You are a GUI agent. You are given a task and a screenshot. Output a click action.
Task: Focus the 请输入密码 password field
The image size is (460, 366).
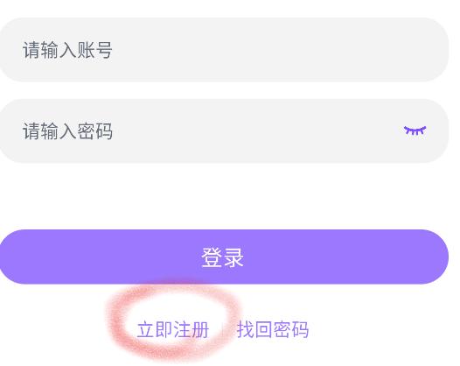[224, 131]
